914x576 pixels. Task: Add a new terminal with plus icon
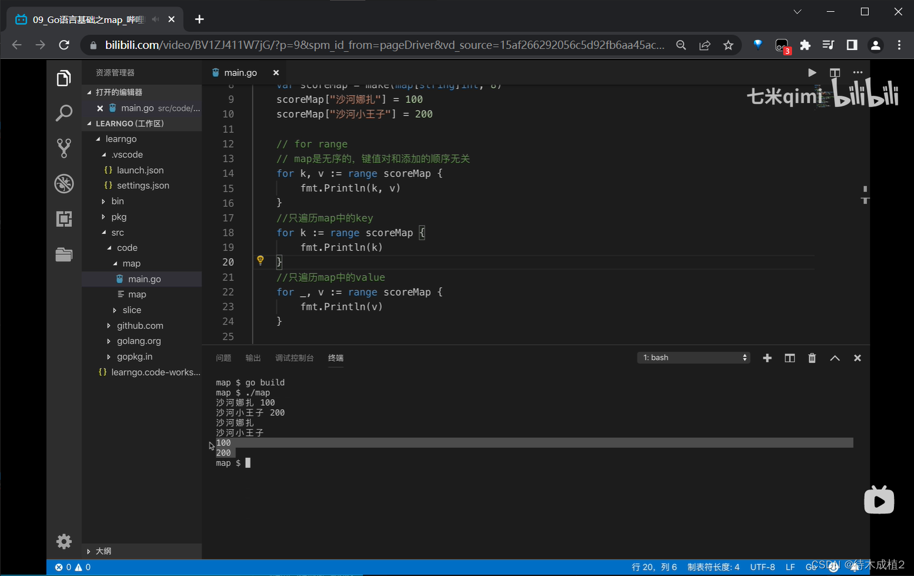point(767,358)
